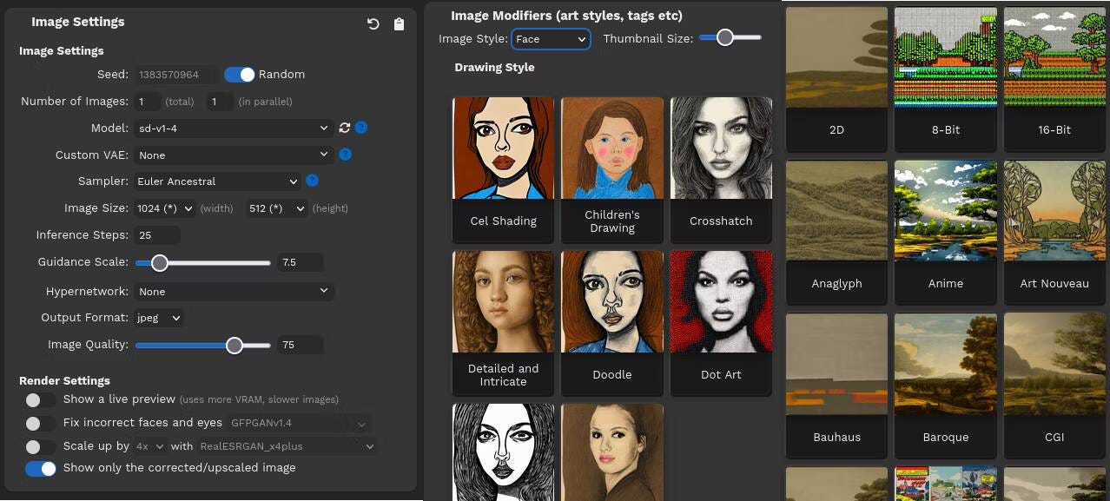Image resolution: width=1110 pixels, height=501 pixels.
Task: Click the Image Quality value field 75
Action: tap(301, 345)
